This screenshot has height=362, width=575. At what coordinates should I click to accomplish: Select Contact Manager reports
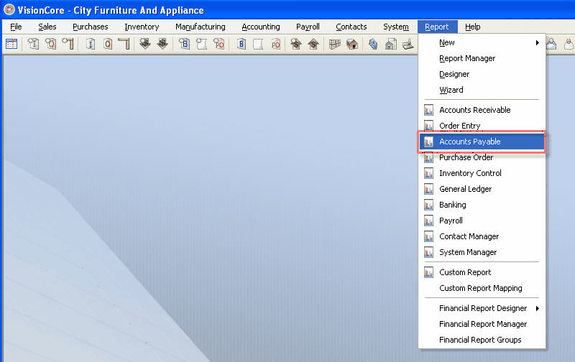(482, 236)
